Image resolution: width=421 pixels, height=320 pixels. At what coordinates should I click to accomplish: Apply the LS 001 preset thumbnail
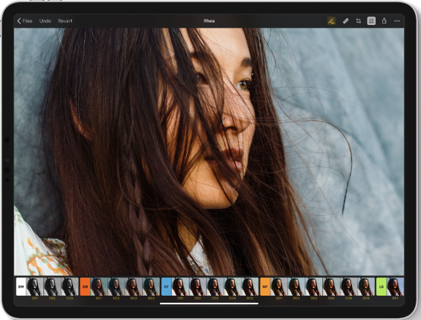click(x=396, y=286)
